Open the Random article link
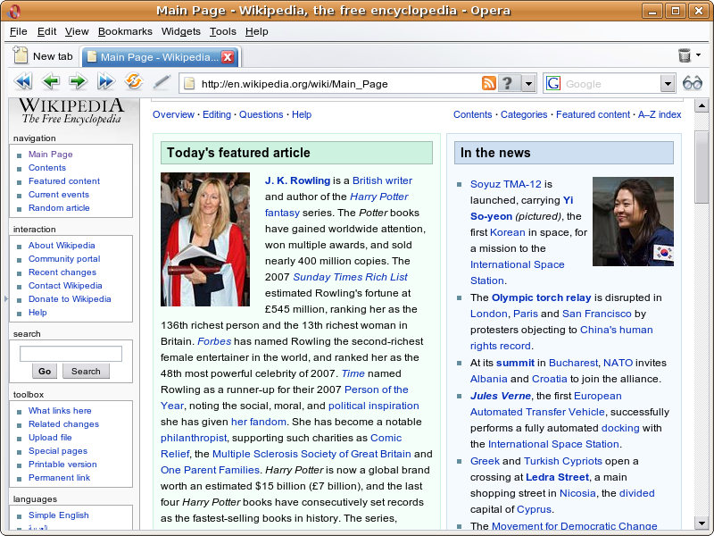The height and width of the screenshot is (536, 714). pos(59,208)
